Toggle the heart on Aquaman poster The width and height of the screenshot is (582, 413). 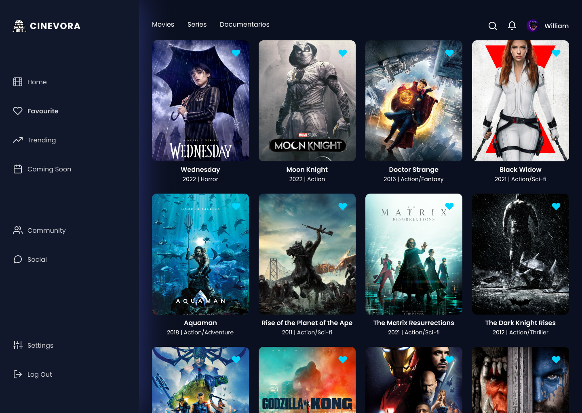point(236,206)
